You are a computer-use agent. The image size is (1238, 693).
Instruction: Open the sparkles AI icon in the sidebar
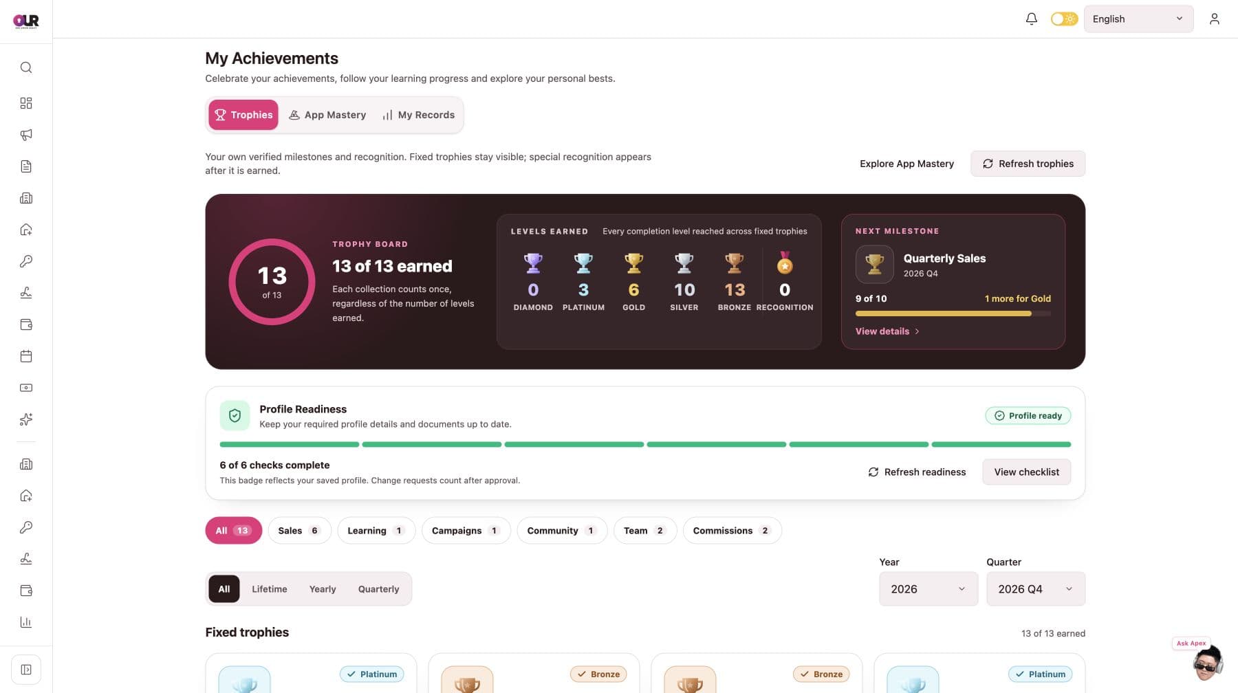tap(26, 419)
